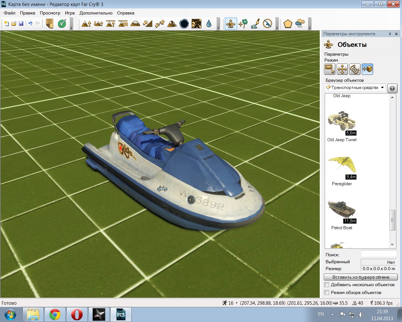Select the terrain height tool marked 32
This screenshot has height=322, width=402.
click(x=123, y=24)
